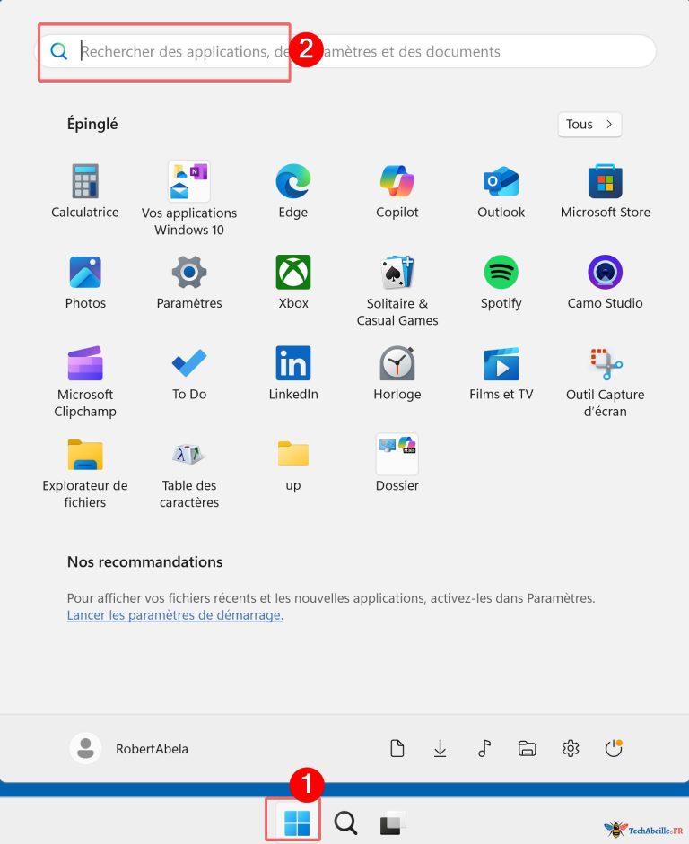
Task: Open Paramètres pinned app
Action: click(x=189, y=282)
